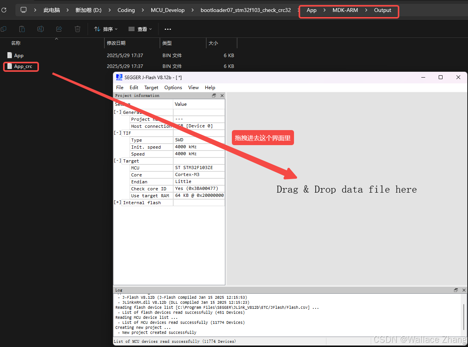Go to MDK-ARM in the address bar
The width and height of the screenshot is (468, 347).
[345, 10]
